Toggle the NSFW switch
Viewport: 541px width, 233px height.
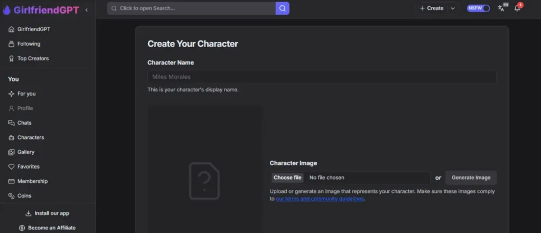pos(478,8)
